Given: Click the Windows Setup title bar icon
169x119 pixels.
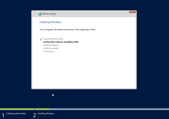Looking at the screenshot, I should coord(40,14).
